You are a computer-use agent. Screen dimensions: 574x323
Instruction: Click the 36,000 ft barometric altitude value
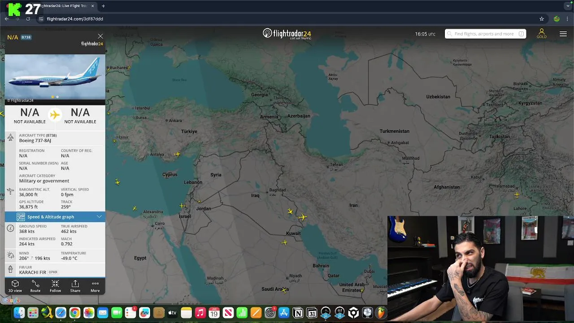pos(28,195)
